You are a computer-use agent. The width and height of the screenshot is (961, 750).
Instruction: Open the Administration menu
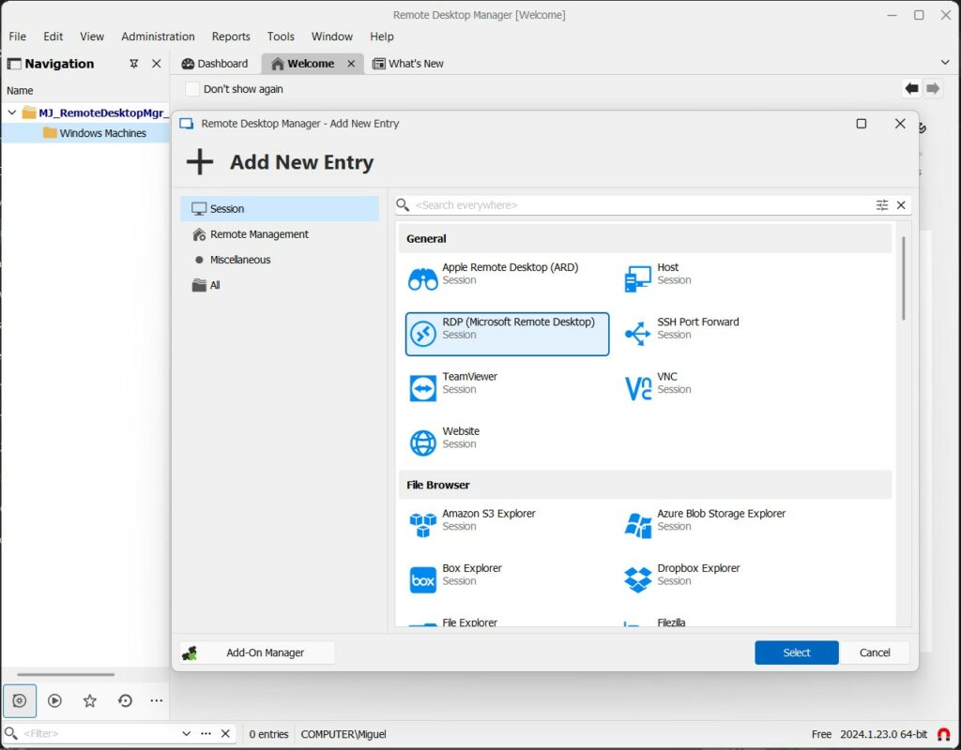coord(158,37)
